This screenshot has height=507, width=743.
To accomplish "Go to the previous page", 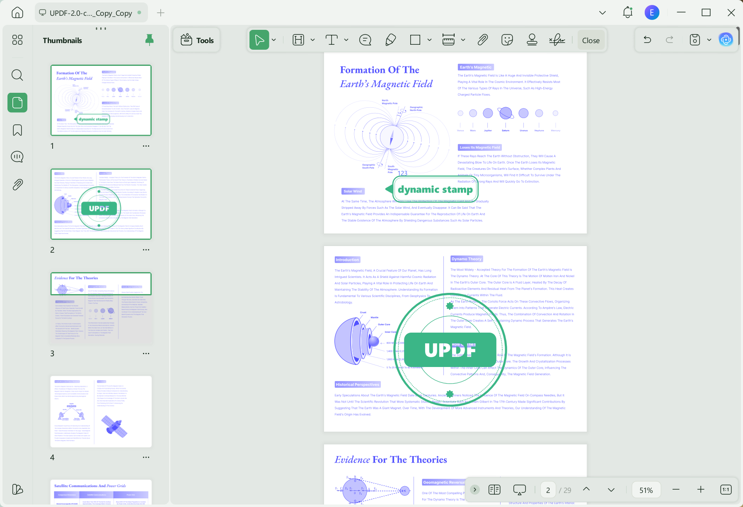I will pyautogui.click(x=586, y=489).
